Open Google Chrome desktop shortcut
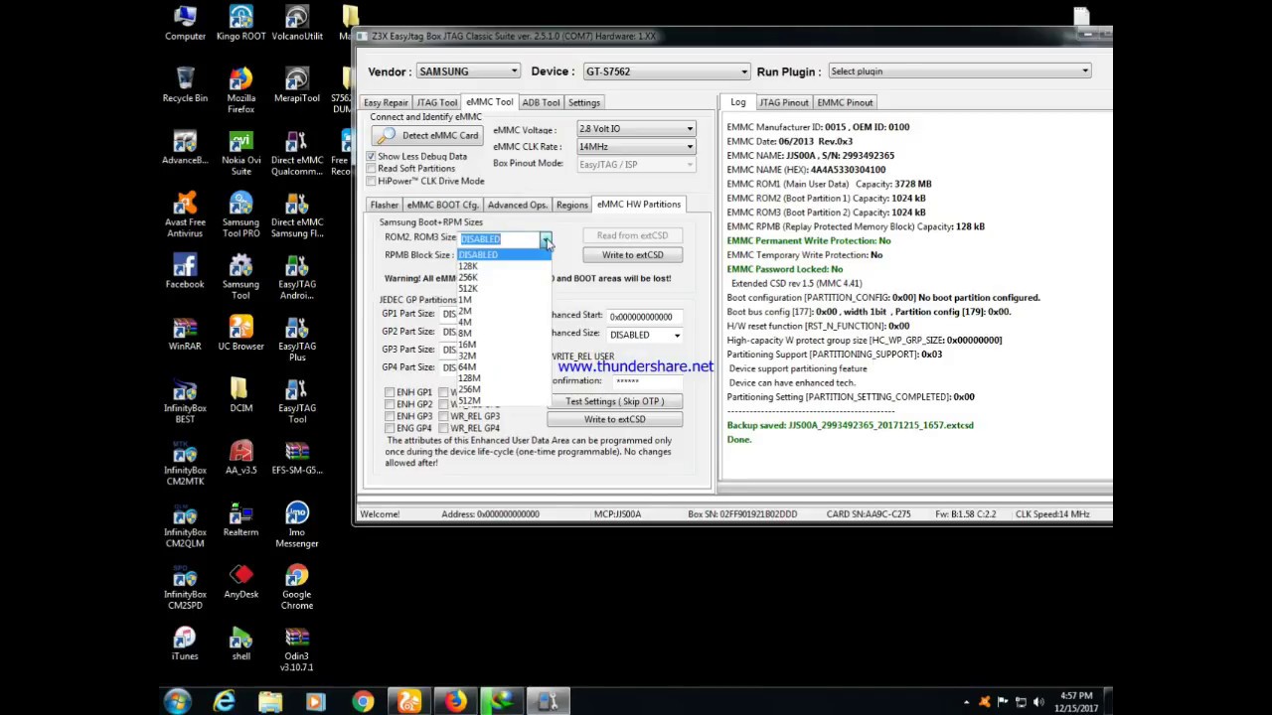This screenshot has height=715, width=1272. point(296,587)
